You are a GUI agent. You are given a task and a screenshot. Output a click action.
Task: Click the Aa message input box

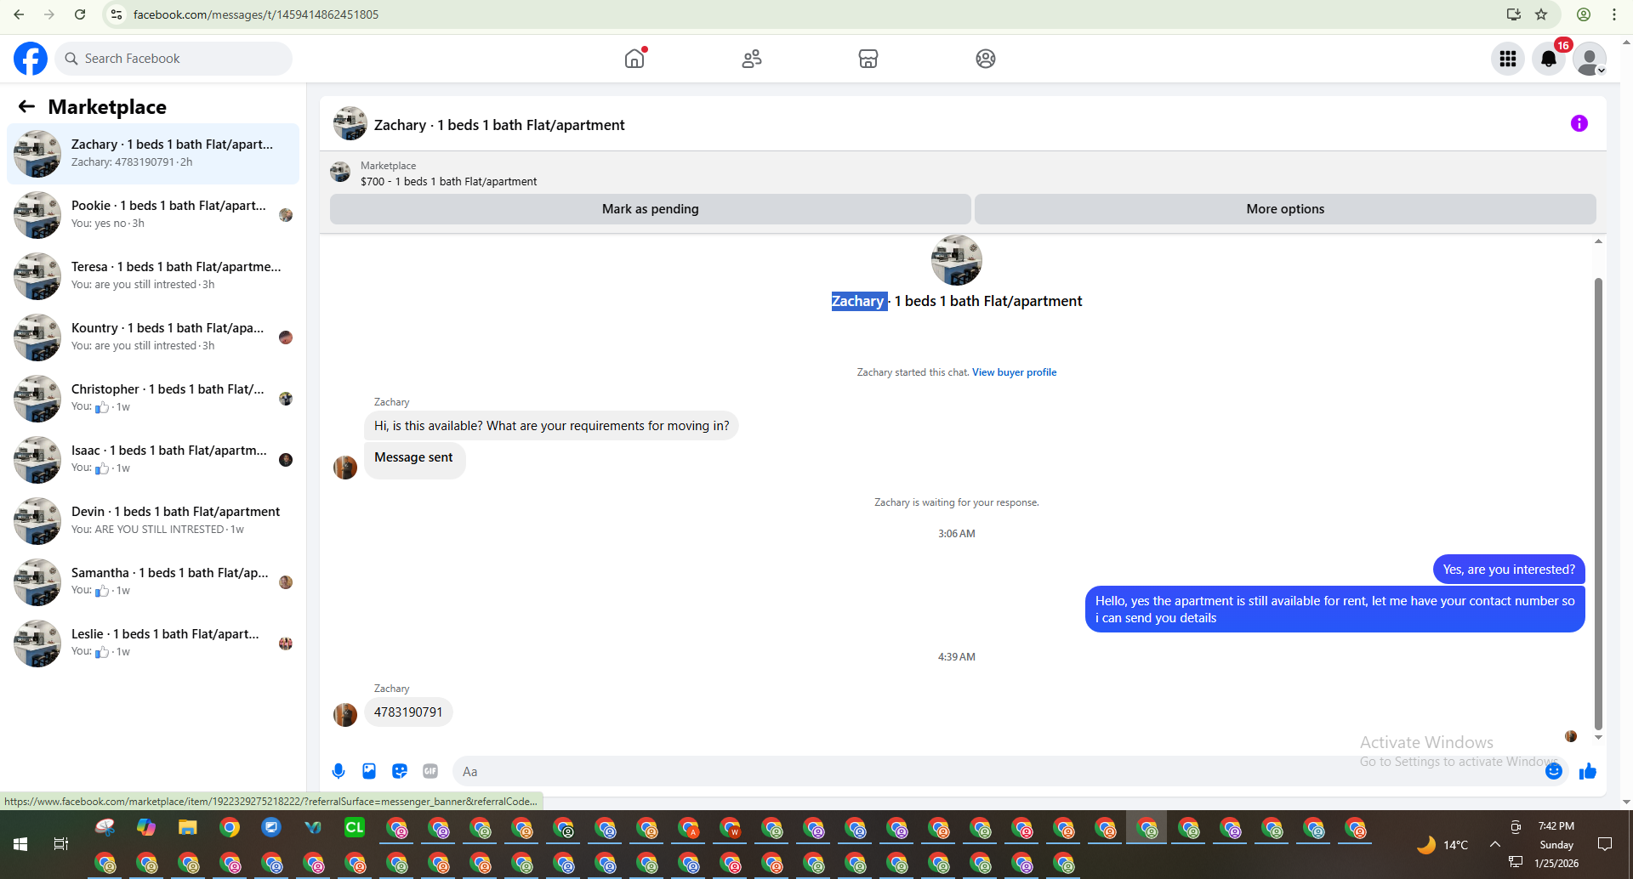[1000, 771]
